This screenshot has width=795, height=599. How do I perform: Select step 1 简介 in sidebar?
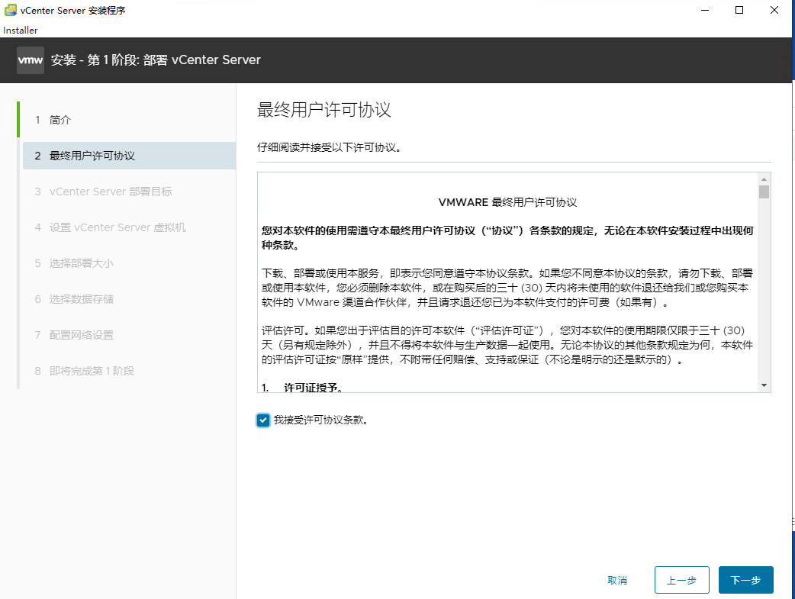(x=129, y=120)
